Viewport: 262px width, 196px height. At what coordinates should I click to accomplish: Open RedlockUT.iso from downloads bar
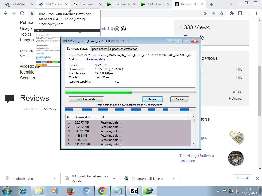(23, 179)
